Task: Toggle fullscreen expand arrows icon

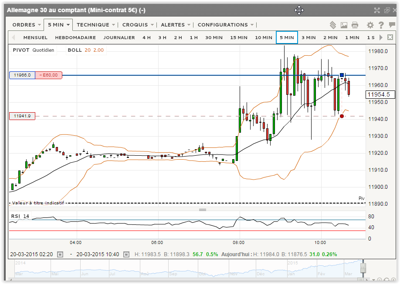Action: coord(377,10)
